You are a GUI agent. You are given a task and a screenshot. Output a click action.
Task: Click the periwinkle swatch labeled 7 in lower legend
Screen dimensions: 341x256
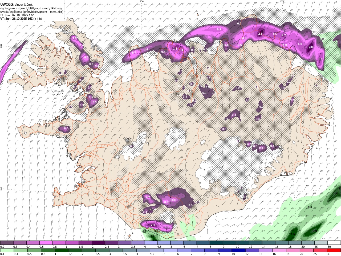(198, 250)
